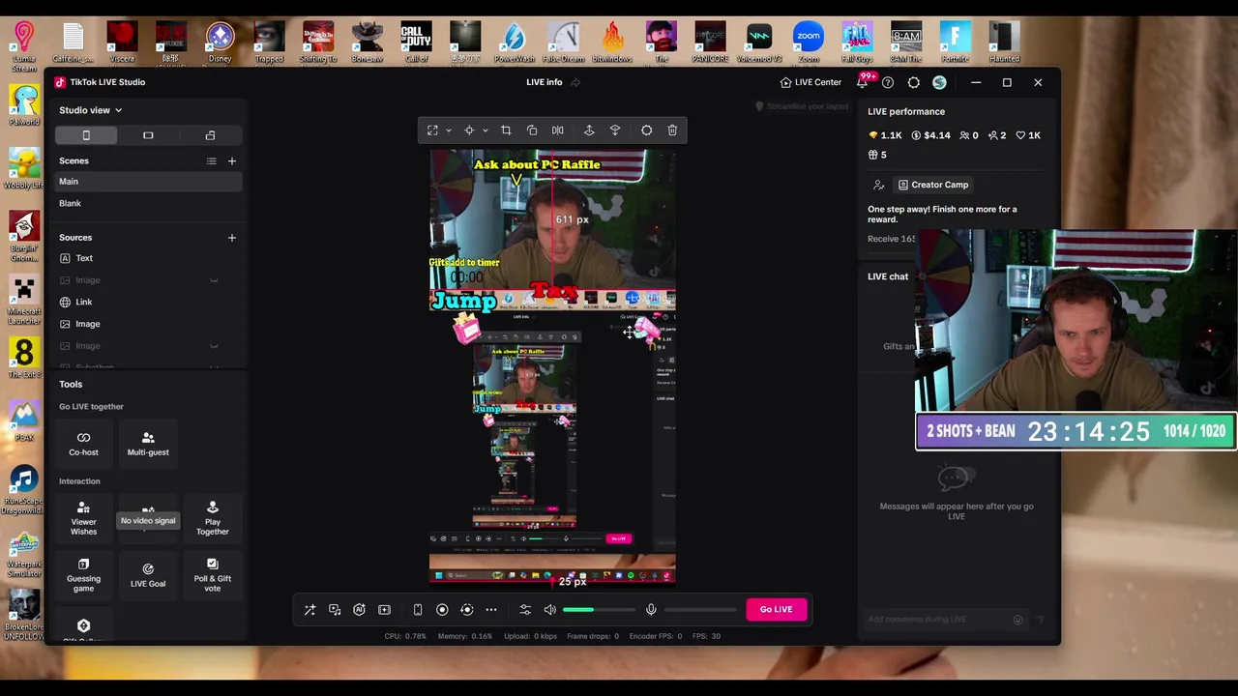The width and height of the screenshot is (1238, 696).
Task: Select the Text source
Action: [x=148, y=258]
